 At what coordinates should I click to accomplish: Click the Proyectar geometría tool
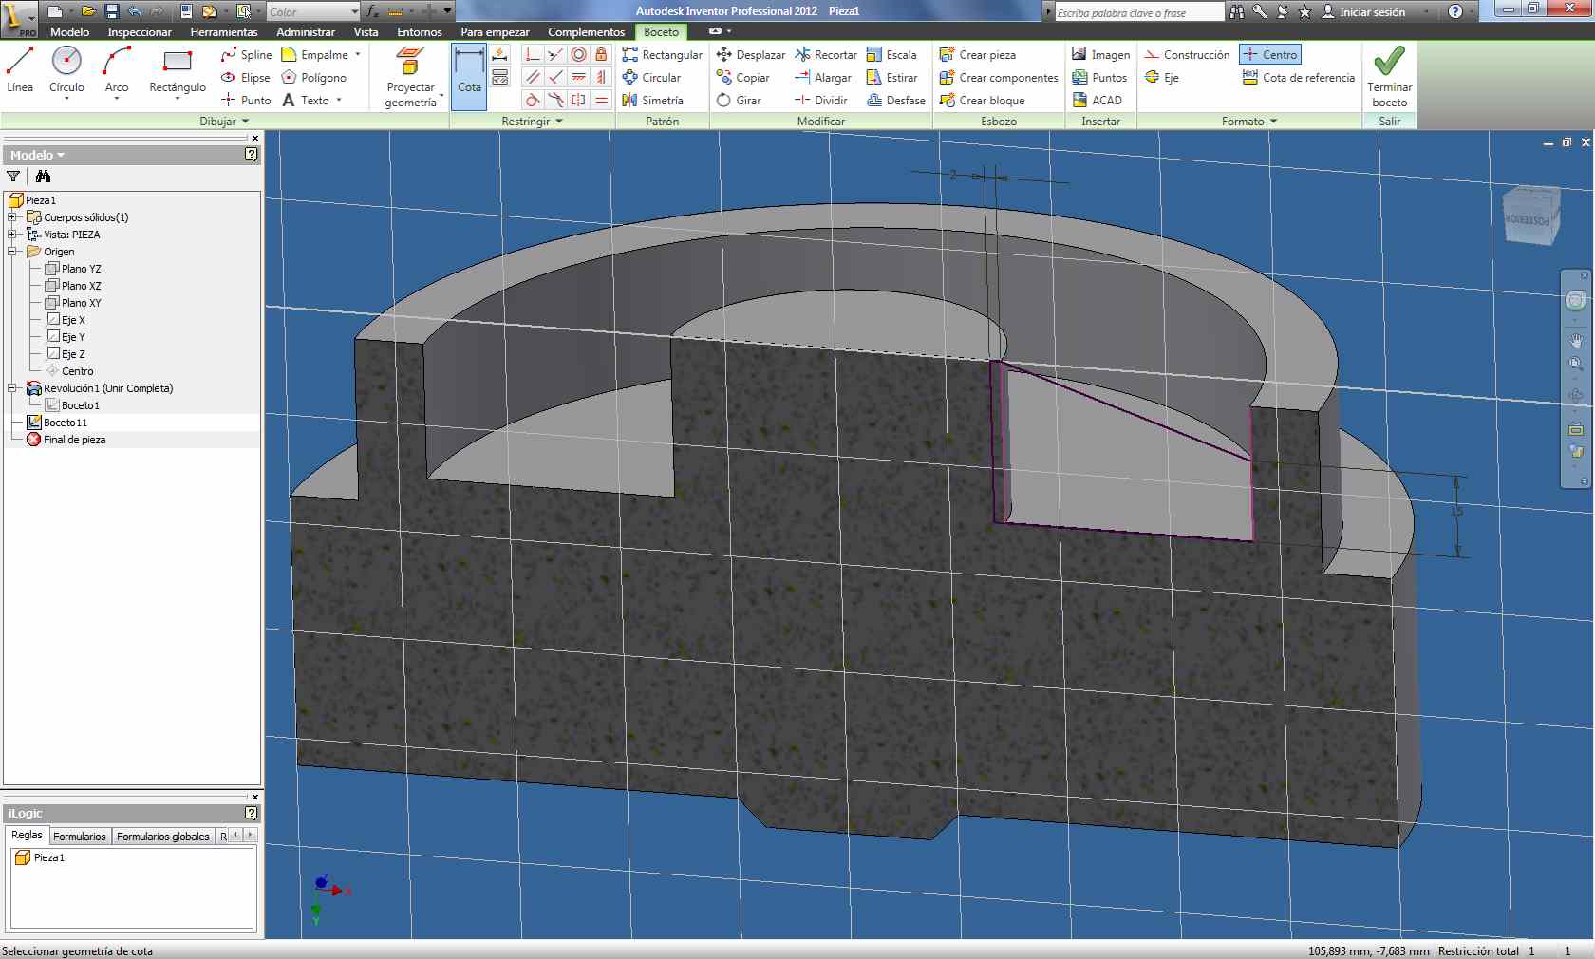coord(410,76)
